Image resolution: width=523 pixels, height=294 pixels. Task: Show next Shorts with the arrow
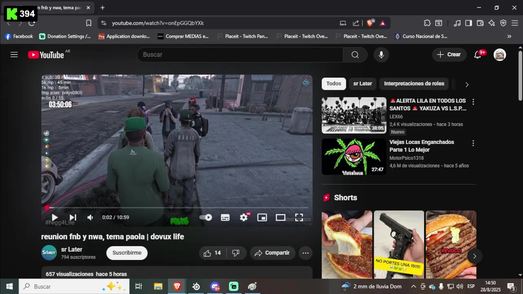pyautogui.click(x=474, y=256)
